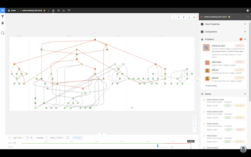Switch to traces perspective icon in top bar

[x=69, y=11]
